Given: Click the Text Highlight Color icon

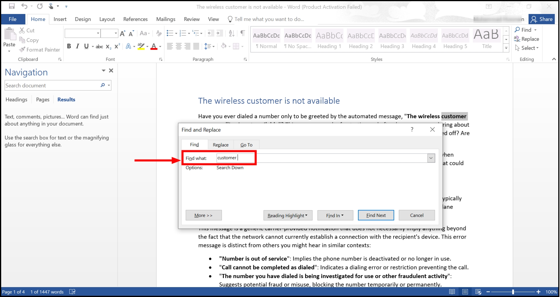Looking at the screenshot, I should point(141,46).
